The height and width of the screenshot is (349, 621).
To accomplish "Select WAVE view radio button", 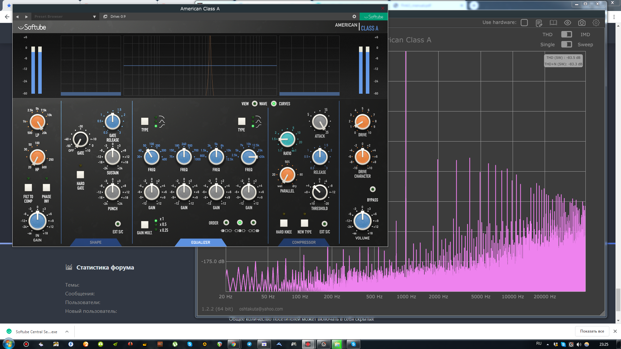I will tap(255, 104).
